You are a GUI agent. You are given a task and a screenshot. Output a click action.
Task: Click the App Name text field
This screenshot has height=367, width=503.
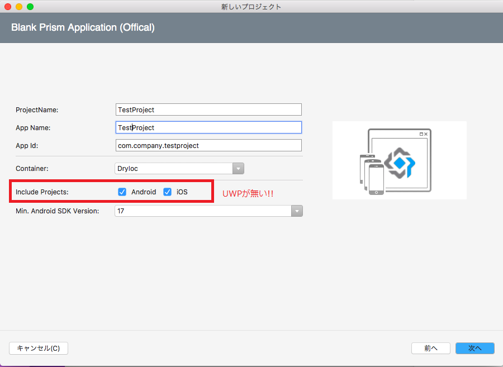(208, 127)
